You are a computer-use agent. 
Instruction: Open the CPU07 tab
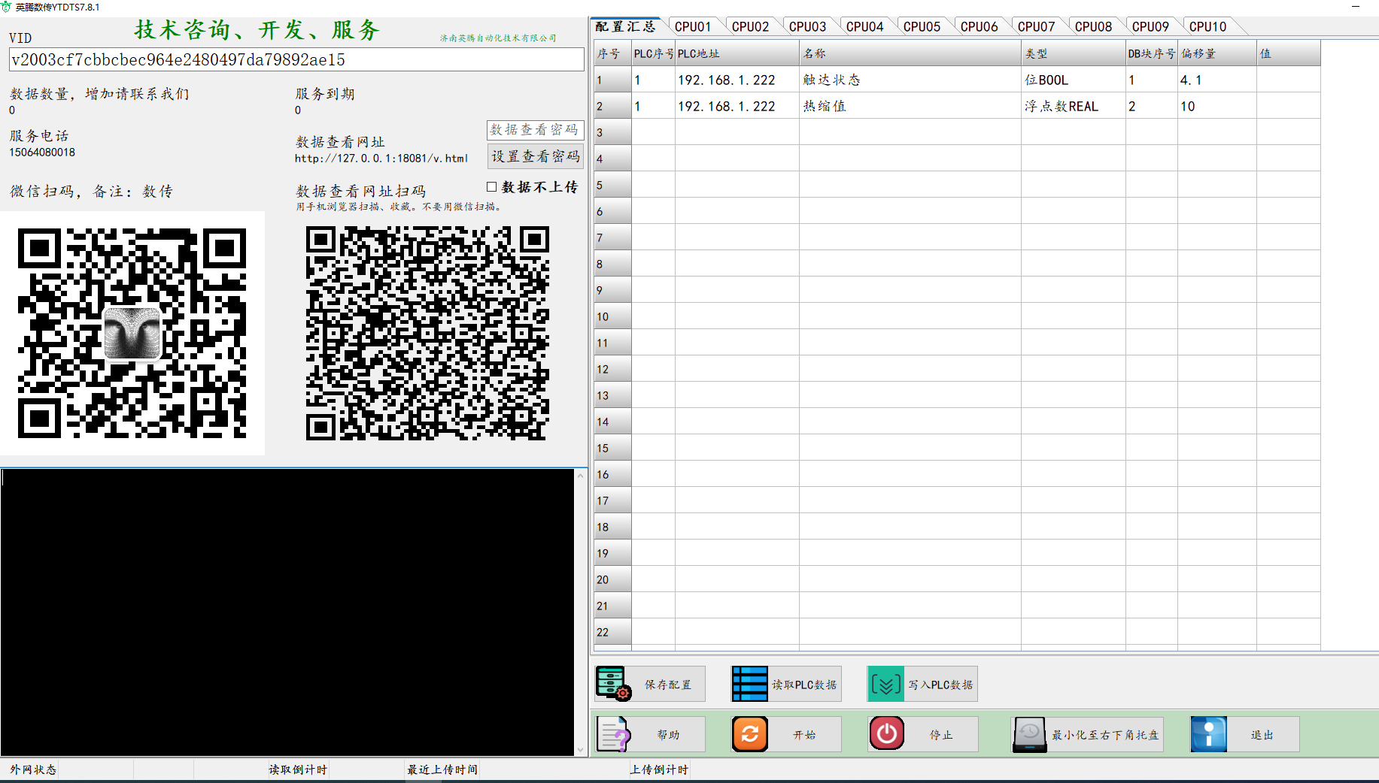tap(1036, 26)
